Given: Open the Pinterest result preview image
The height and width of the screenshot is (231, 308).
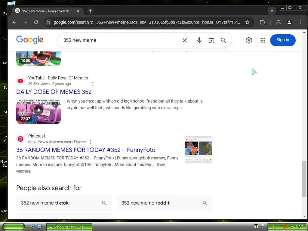Looking at the screenshot, I should tap(199, 149).
